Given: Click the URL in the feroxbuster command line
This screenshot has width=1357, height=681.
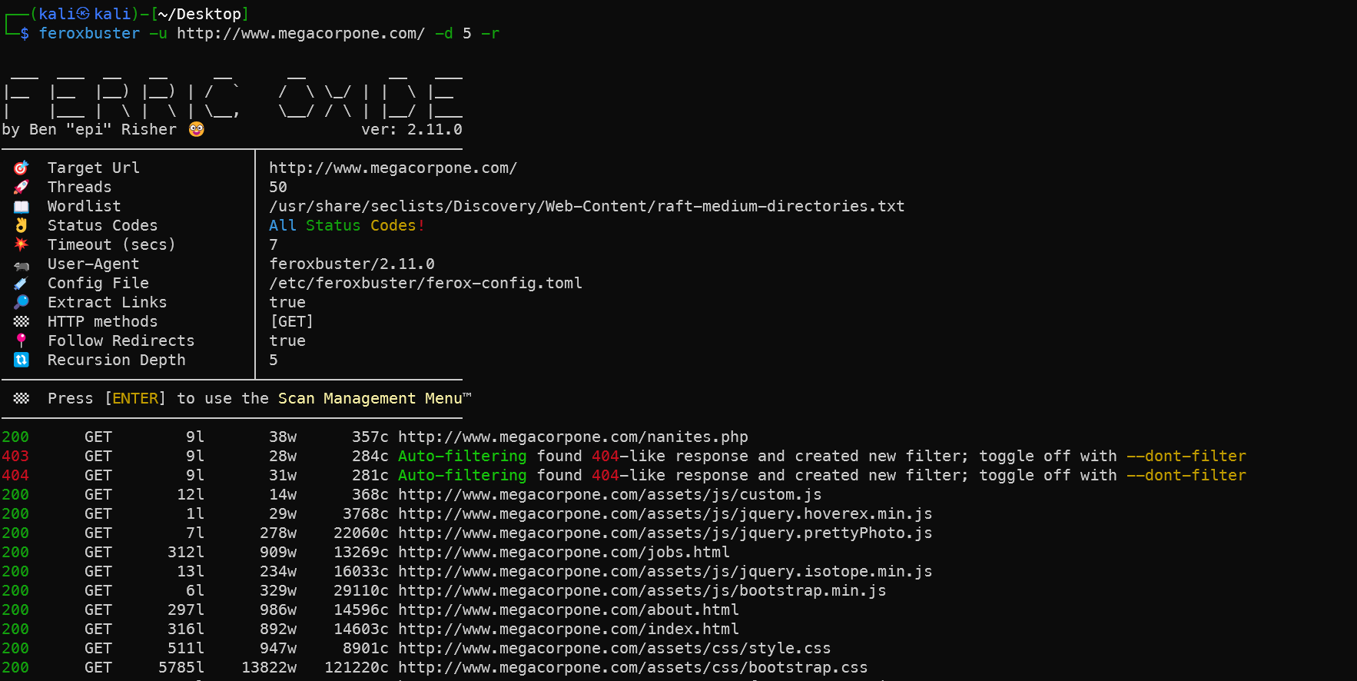Looking at the screenshot, I should [x=301, y=33].
